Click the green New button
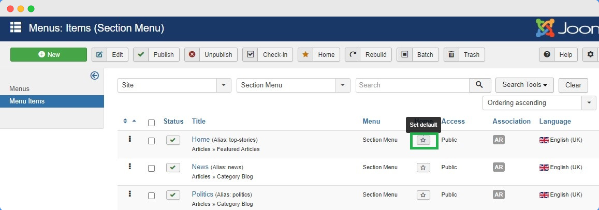Viewport: 599px width, 210px height. pyautogui.click(x=49, y=55)
